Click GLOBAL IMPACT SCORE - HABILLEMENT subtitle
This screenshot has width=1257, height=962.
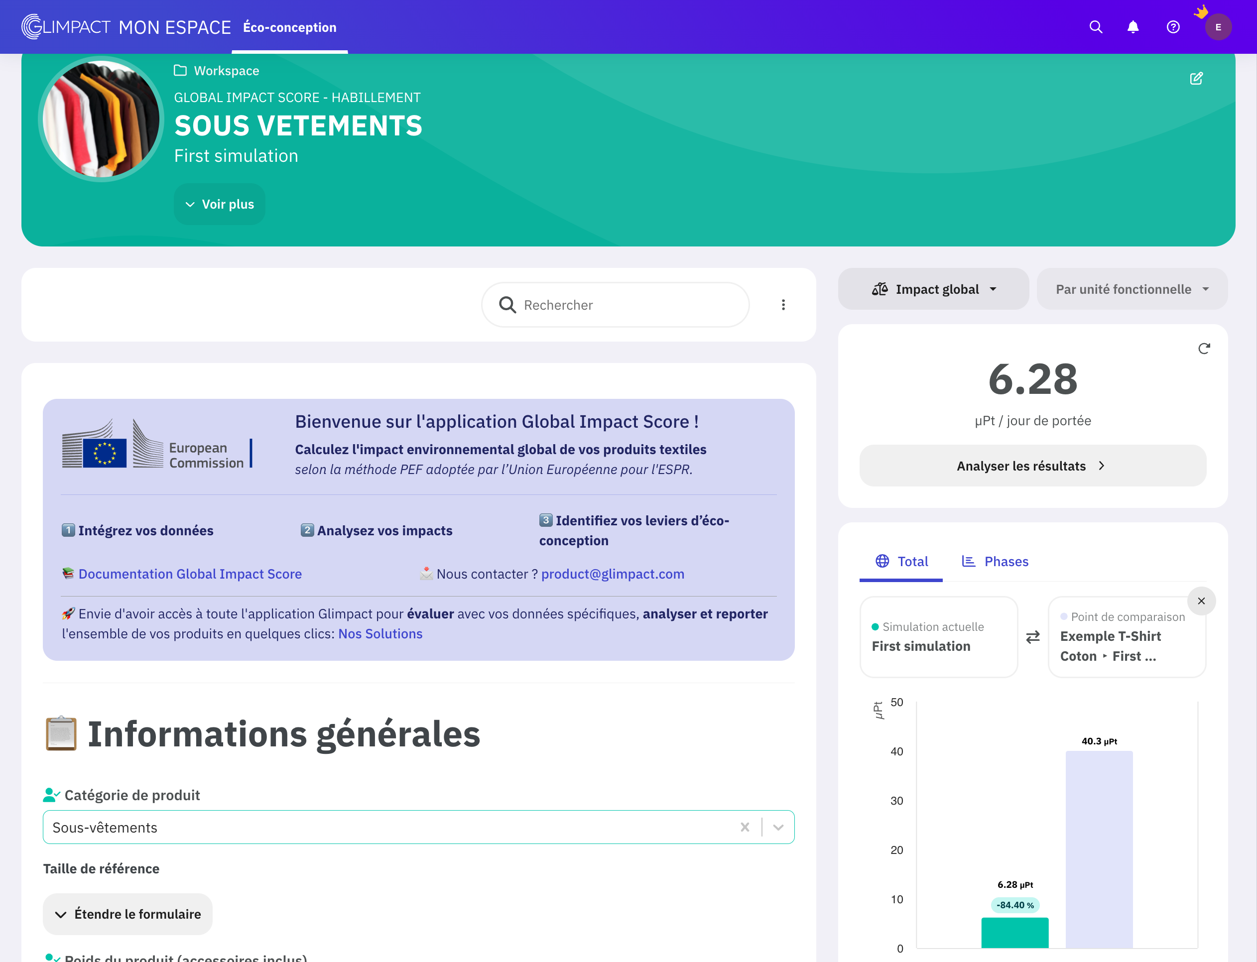297,98
